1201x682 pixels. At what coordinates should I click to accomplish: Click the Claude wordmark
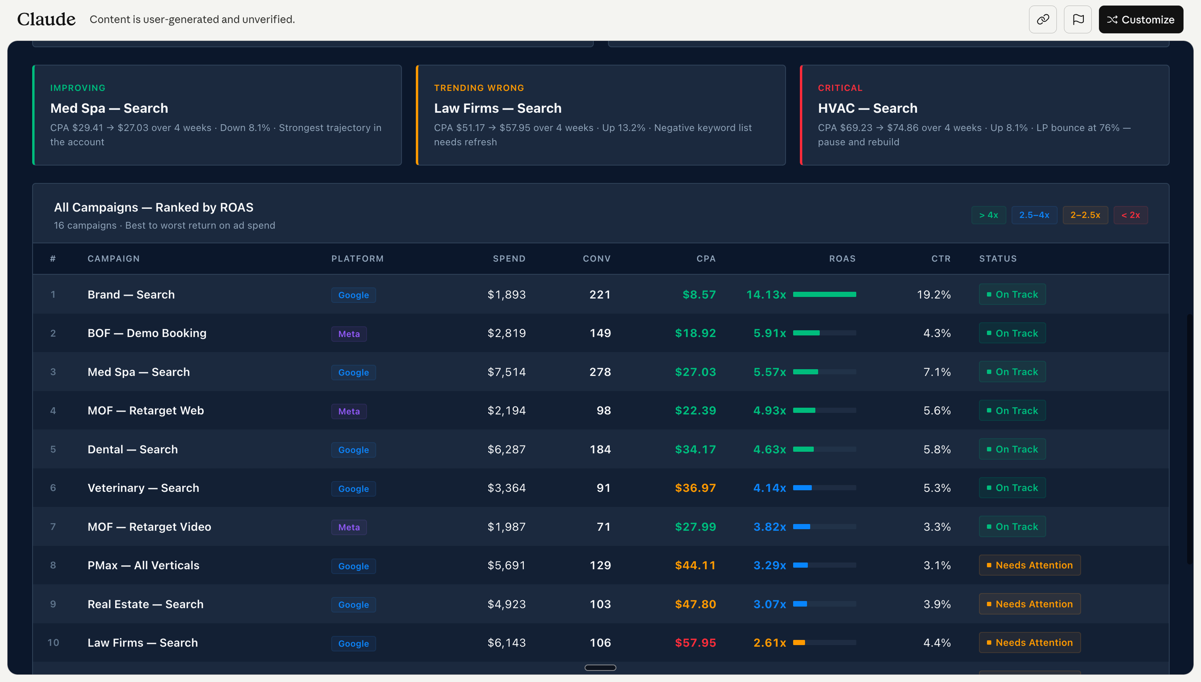(46, 19)
